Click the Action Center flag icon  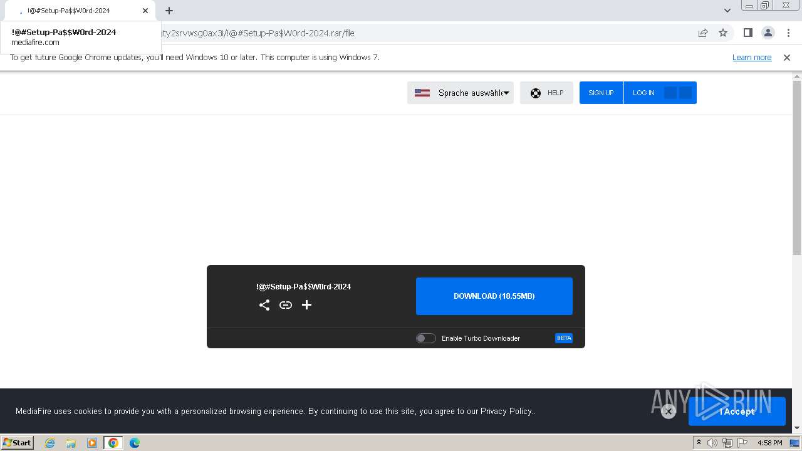pos(742,443)
